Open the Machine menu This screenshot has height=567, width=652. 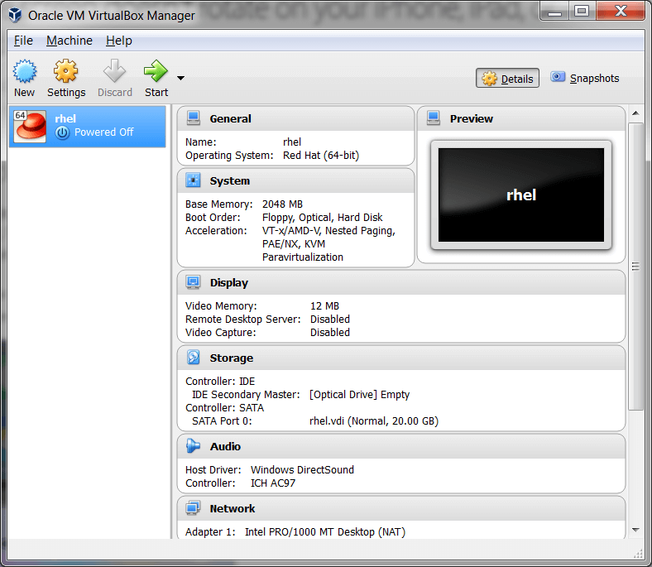[x=70, y=41]
